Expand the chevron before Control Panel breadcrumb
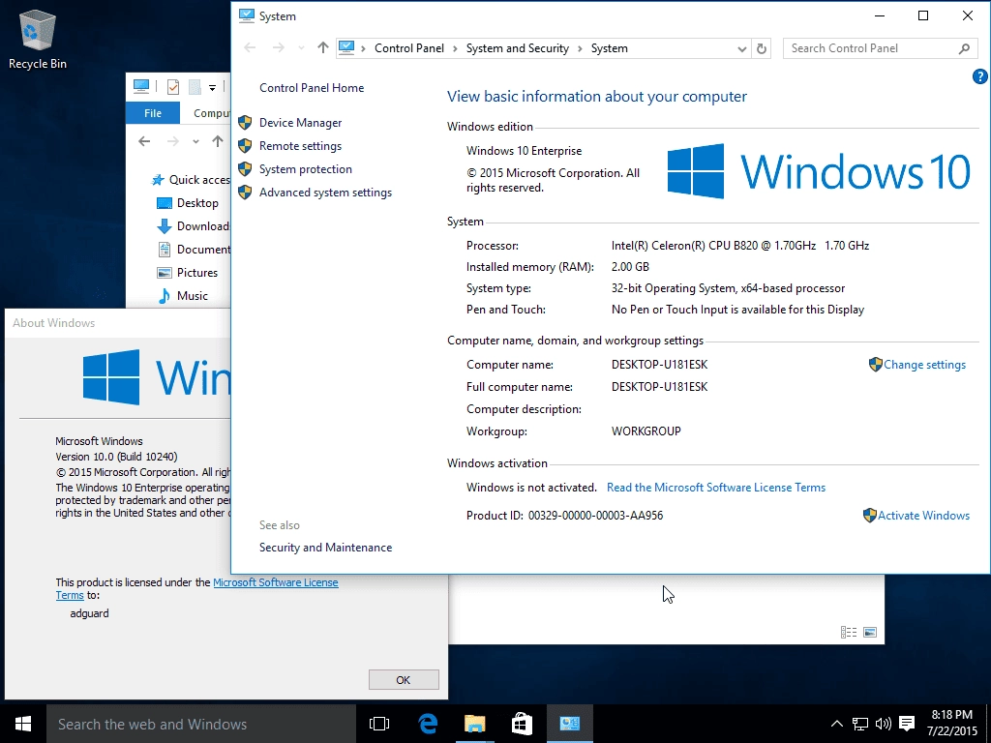The height and width of the screenshot is (743, 991). click(364, 48)
